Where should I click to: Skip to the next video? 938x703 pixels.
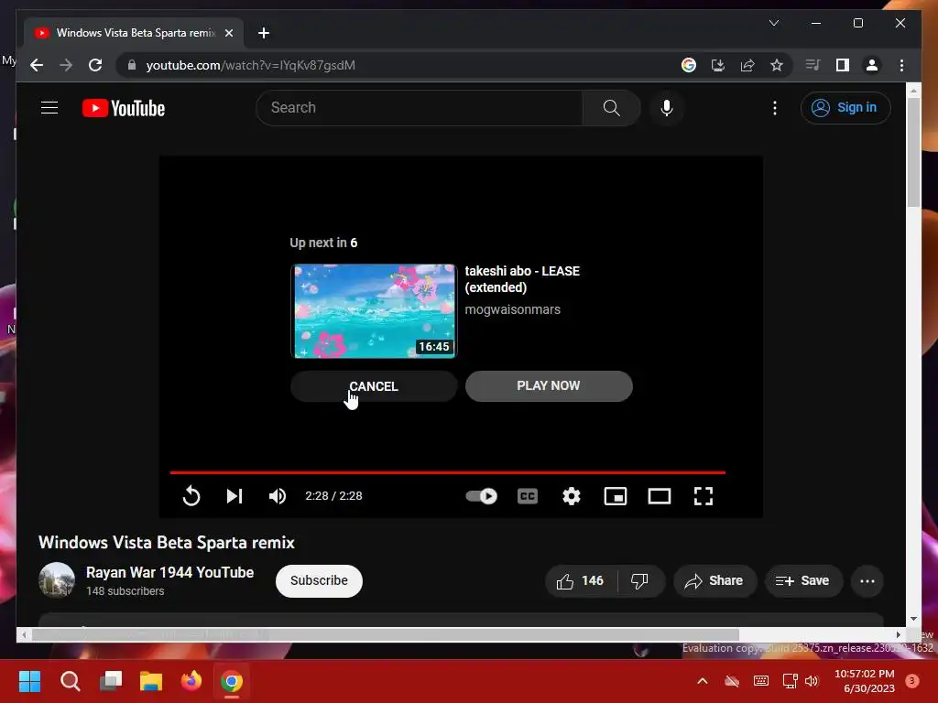(234, 495)
